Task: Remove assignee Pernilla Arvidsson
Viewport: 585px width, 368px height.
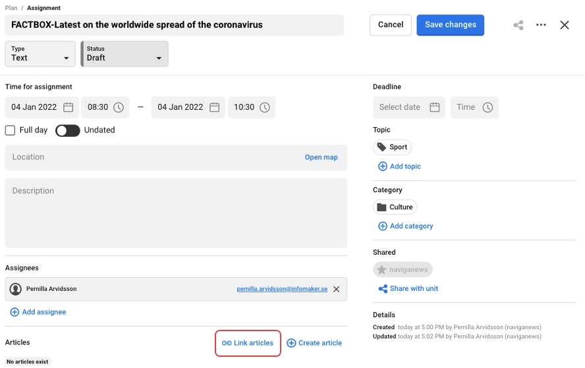Action: (x=336, y=289)
